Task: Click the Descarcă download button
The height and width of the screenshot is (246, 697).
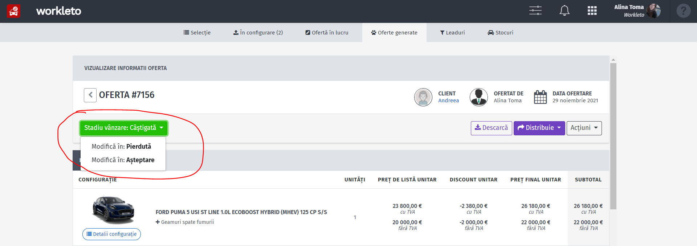Action: [492, 128]
